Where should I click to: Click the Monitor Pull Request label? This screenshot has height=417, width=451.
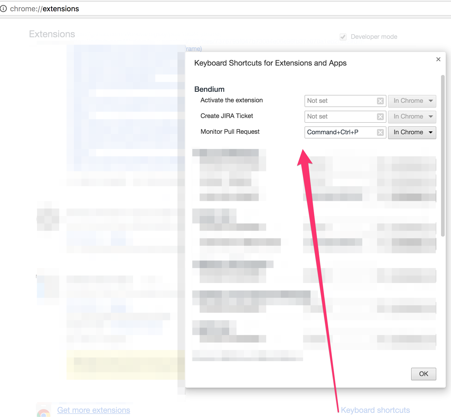[230, 132]
